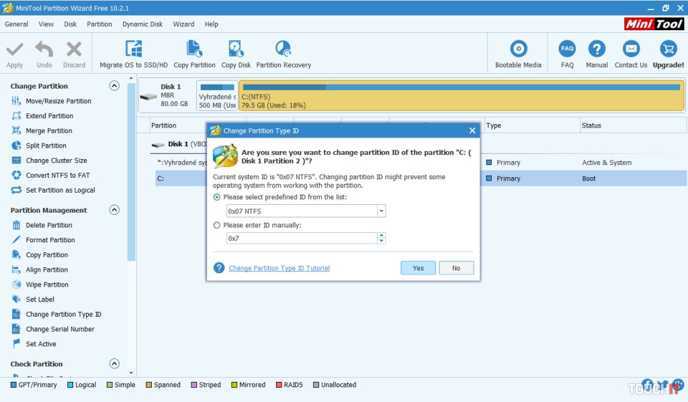Click the Migrate OS to SSD/HD icon
Viewport: 688px width, 402px height.
[133, 50]
